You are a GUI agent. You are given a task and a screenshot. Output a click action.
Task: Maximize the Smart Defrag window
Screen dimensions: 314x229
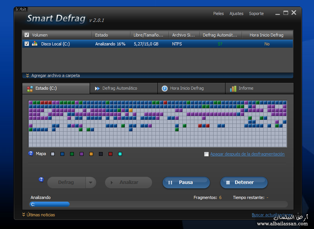(x=286, y=13)
